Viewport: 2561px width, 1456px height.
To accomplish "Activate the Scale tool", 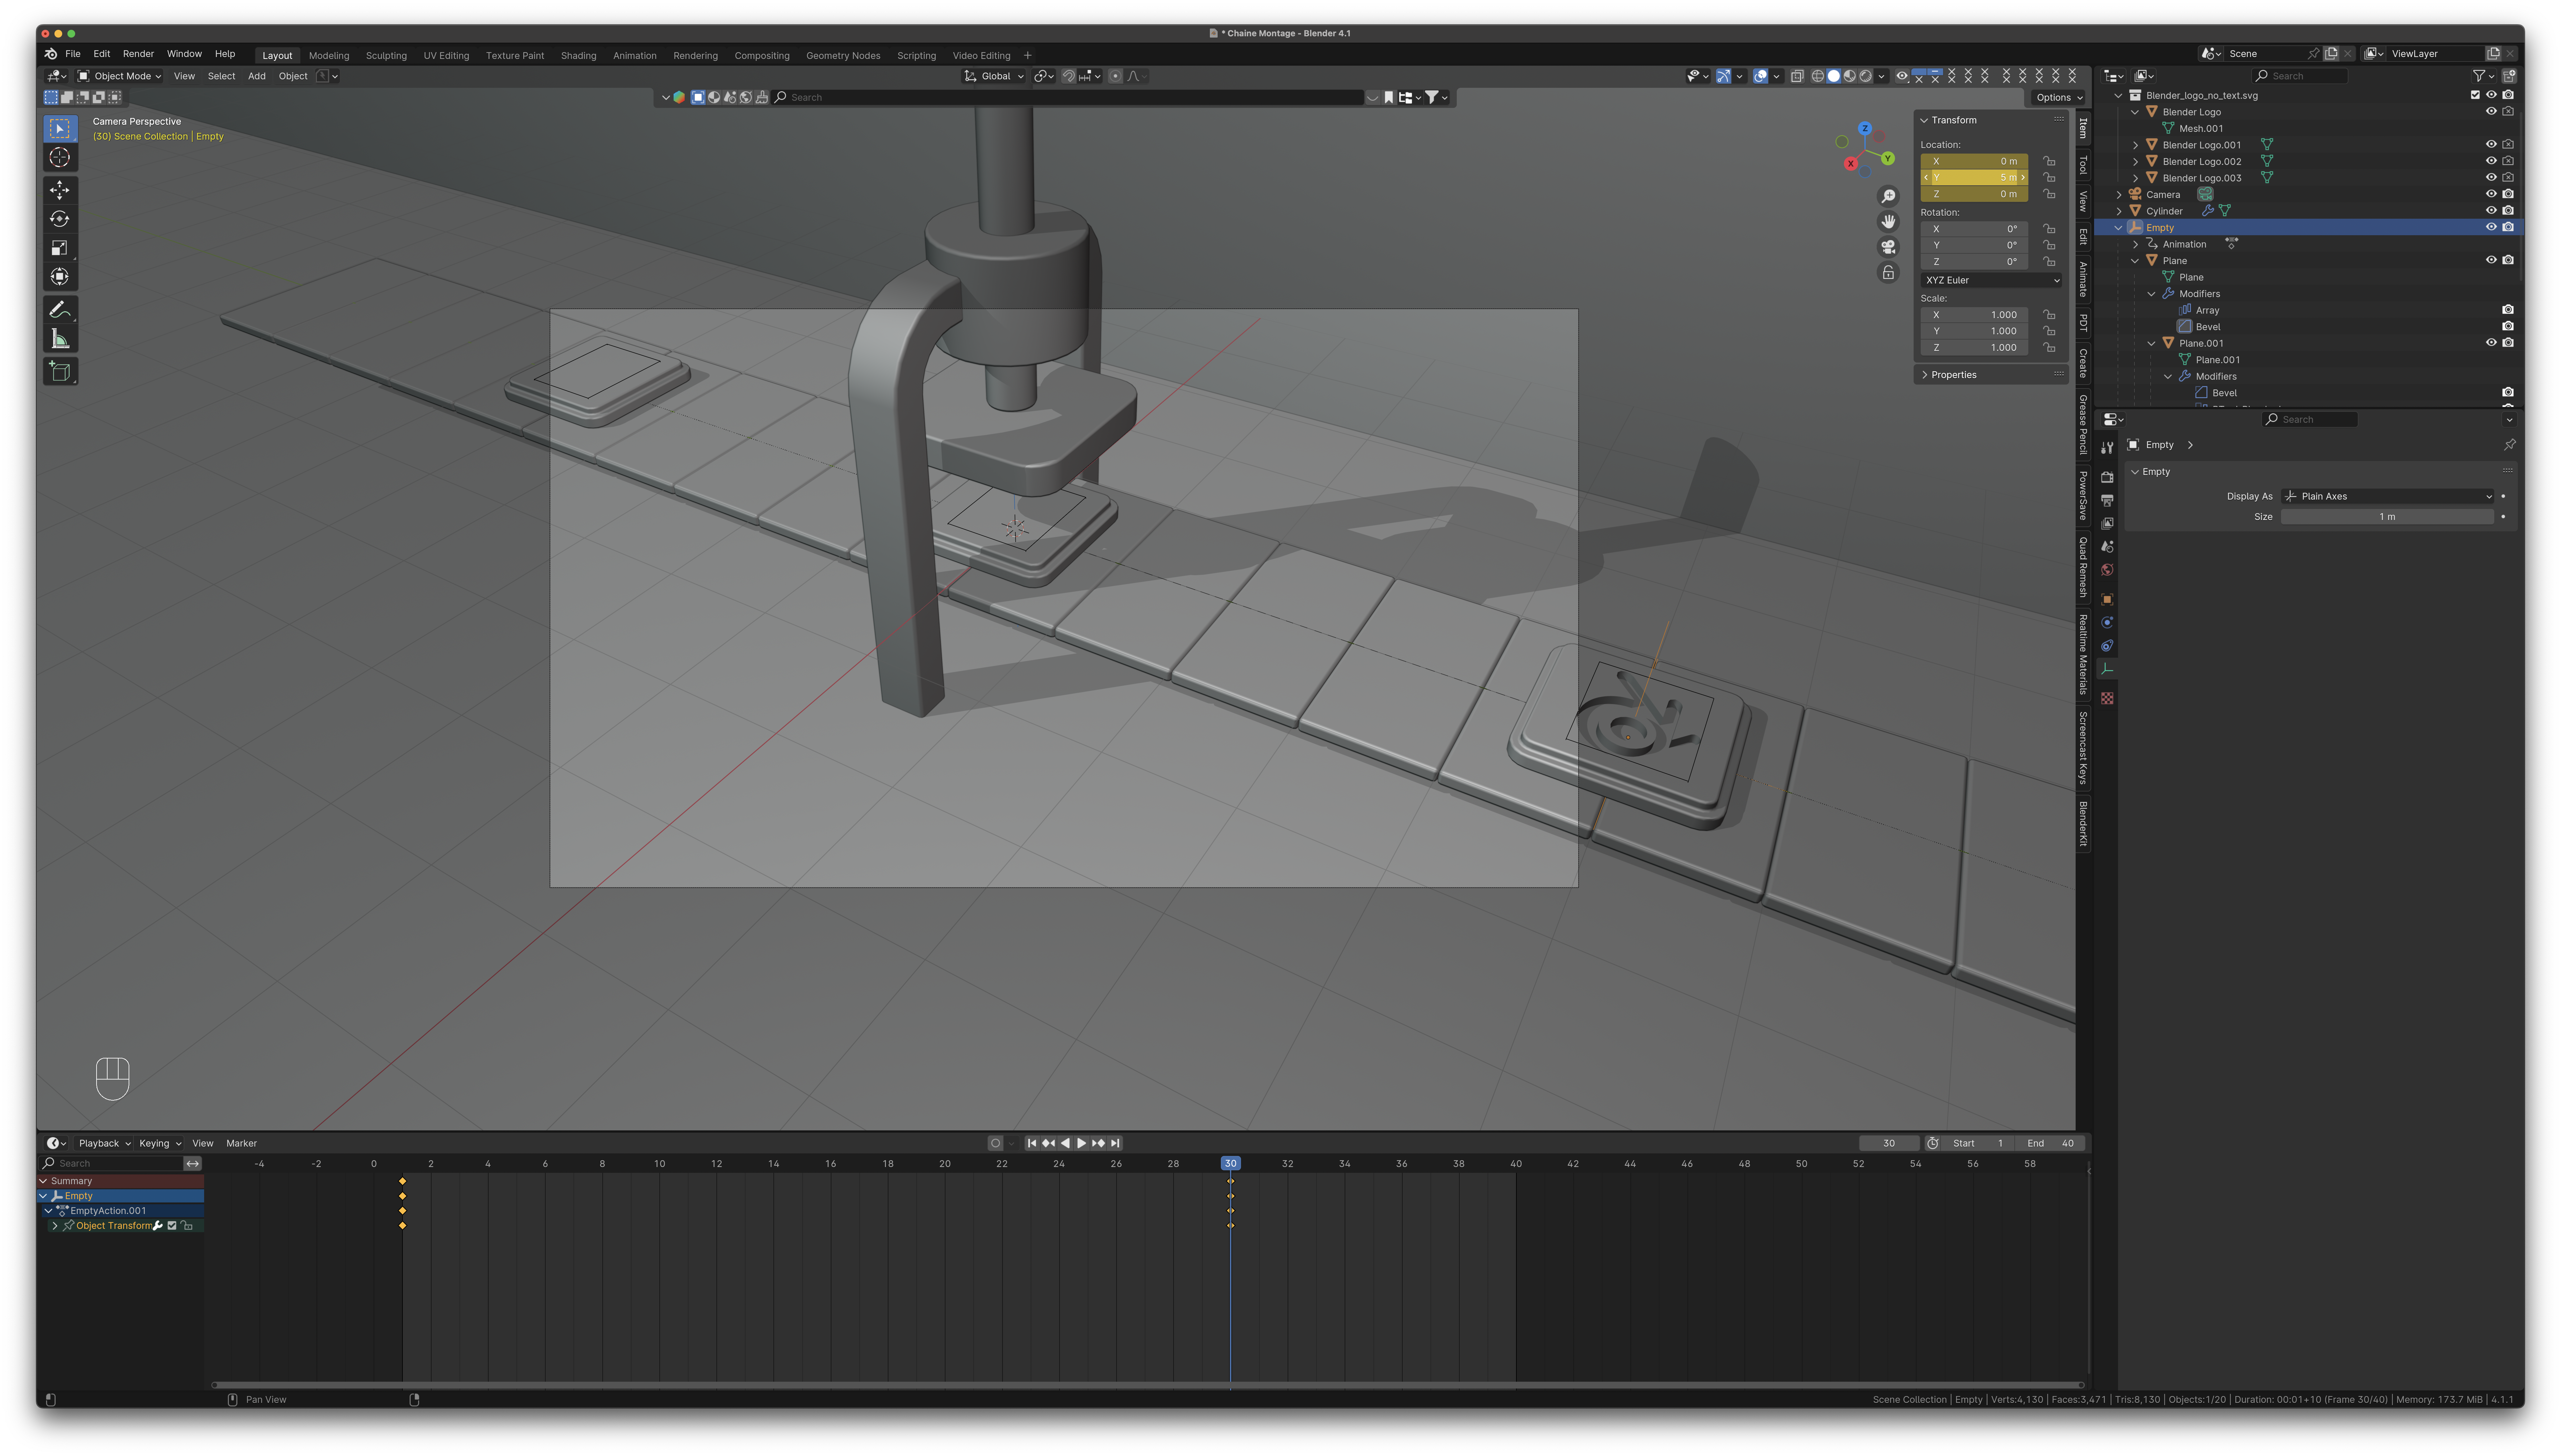I will coord(60,248).
